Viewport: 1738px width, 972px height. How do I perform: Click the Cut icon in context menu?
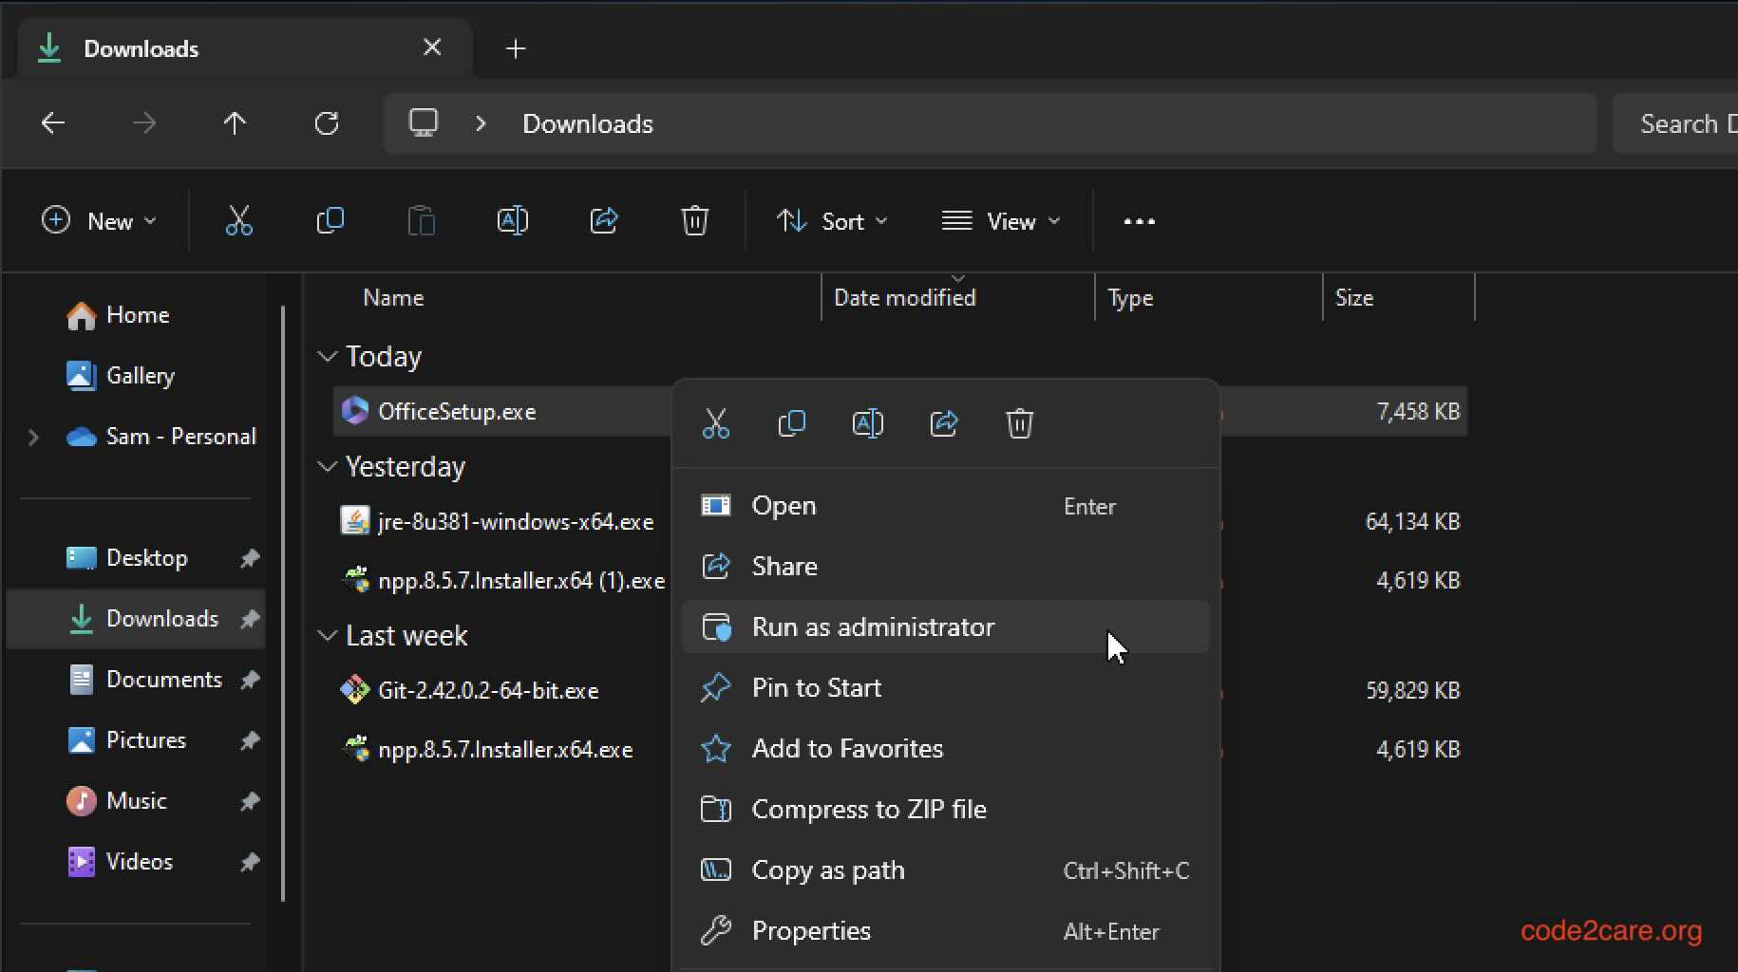coord(715,423)
